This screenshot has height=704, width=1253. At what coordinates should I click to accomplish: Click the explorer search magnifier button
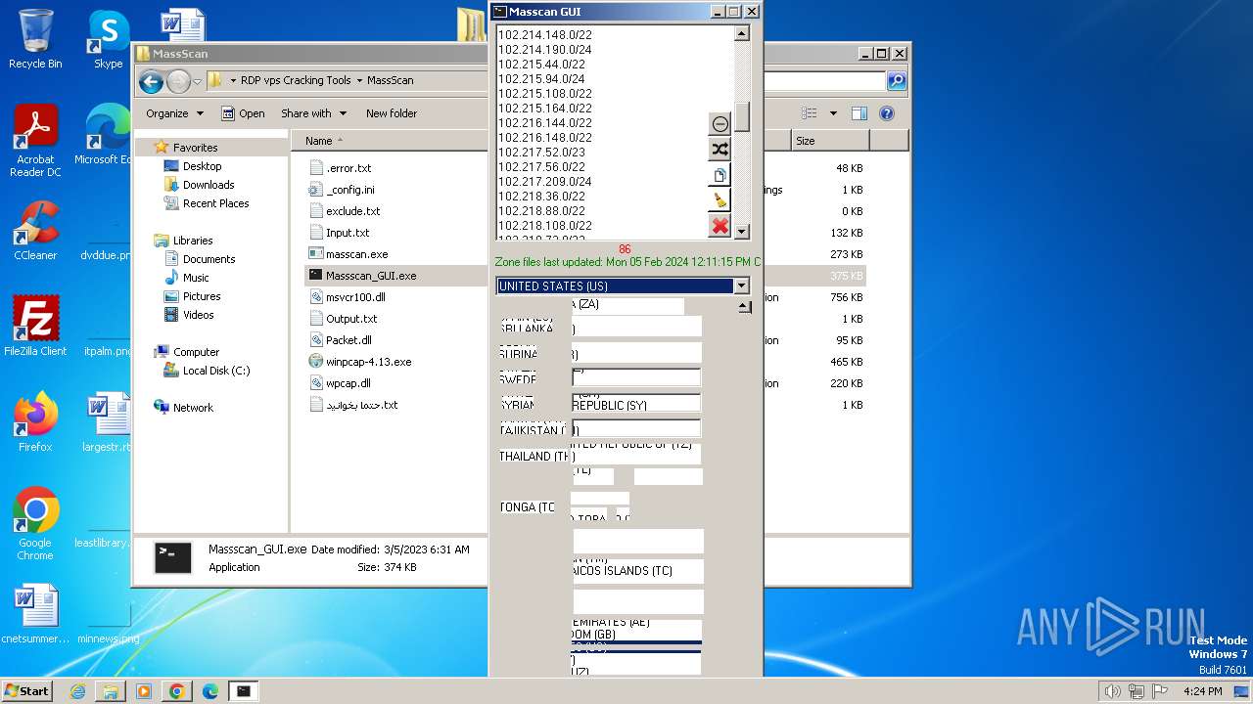pos(896,81)
